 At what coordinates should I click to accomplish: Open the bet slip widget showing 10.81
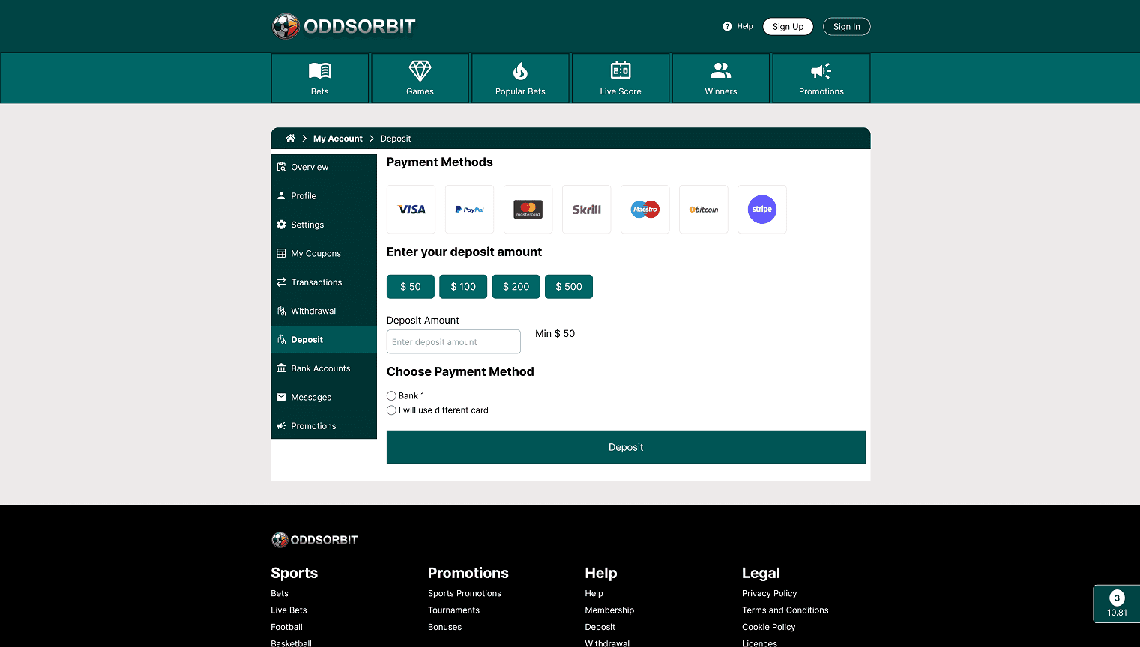point(1117,604)
